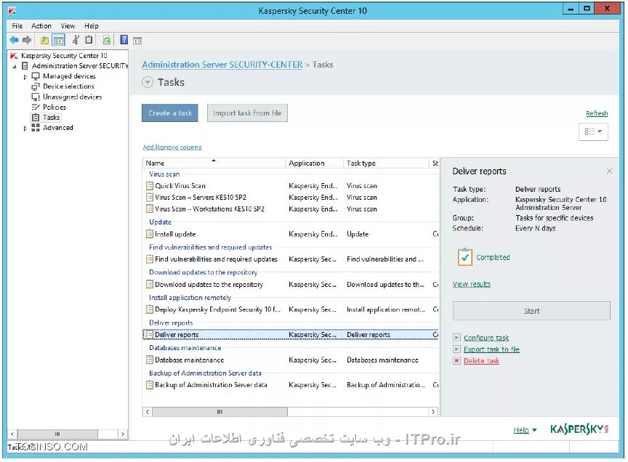Select the Database maintenance task icon
This screenshot has width=628, height=462.
tap(150, 360)
